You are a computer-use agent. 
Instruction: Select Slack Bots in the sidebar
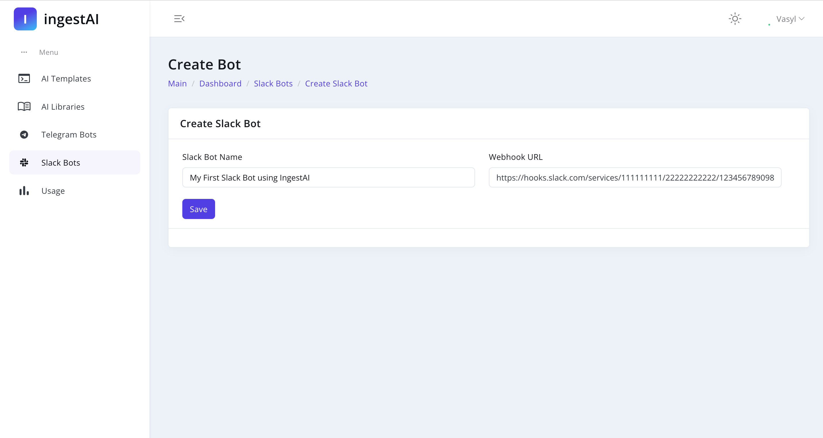pos(75,162)
